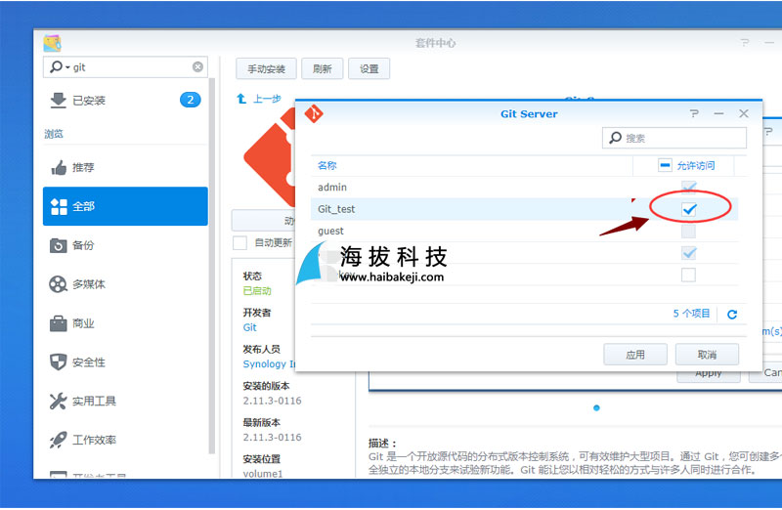Image resolution: width=782 pixels, height=510 pixels.
Task: Open the Backup category icon
Action: pyautogui.click(x=59, y=245)
